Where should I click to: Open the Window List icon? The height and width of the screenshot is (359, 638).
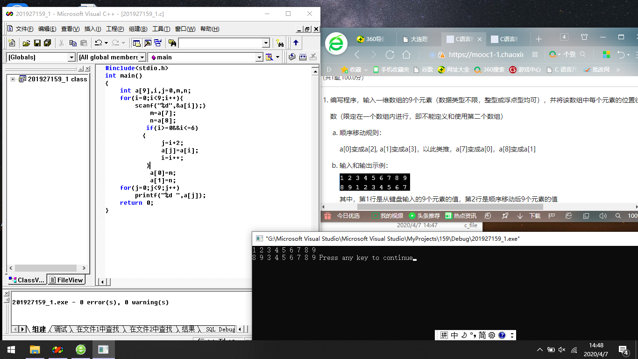(x=158, y=43)
